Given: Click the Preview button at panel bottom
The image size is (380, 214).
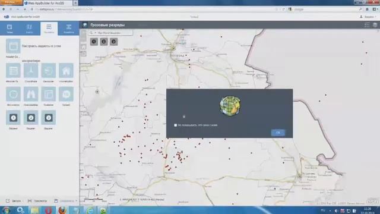Looking at the screenshot, I should (x=37, y=201).
